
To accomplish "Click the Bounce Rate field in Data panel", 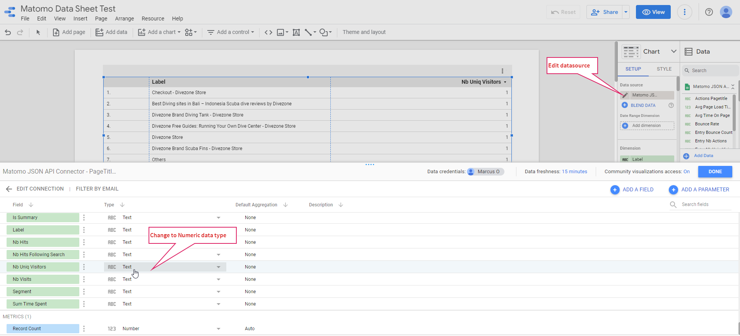I will [707, 124].
